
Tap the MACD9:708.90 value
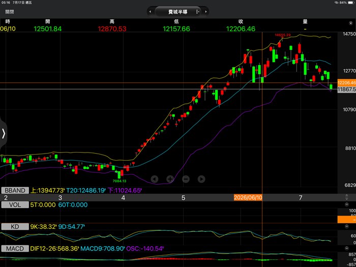click(x=103, y=249)
